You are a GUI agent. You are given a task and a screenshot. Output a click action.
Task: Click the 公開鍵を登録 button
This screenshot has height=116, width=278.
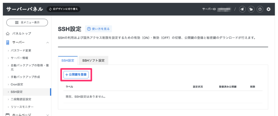(x=76, y=74)
